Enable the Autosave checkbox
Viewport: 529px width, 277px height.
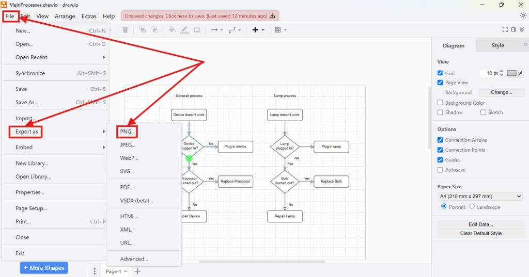click(x=440, y=170)
